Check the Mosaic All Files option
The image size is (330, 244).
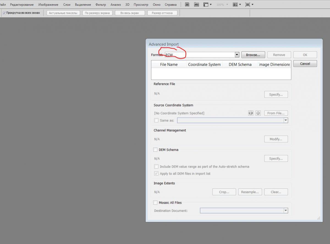click(155, 203)
